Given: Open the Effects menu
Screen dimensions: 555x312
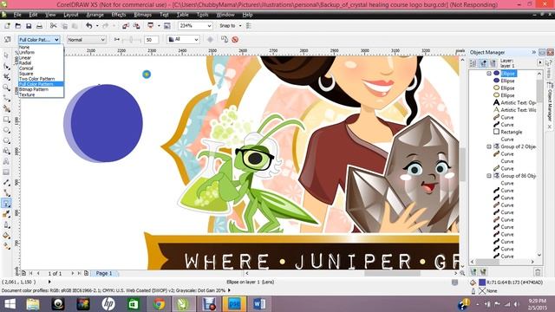Looking at the screenshot, I should [119, 15].
